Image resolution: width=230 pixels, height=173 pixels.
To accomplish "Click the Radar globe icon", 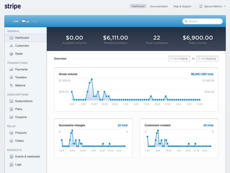I will click(11, 54).
